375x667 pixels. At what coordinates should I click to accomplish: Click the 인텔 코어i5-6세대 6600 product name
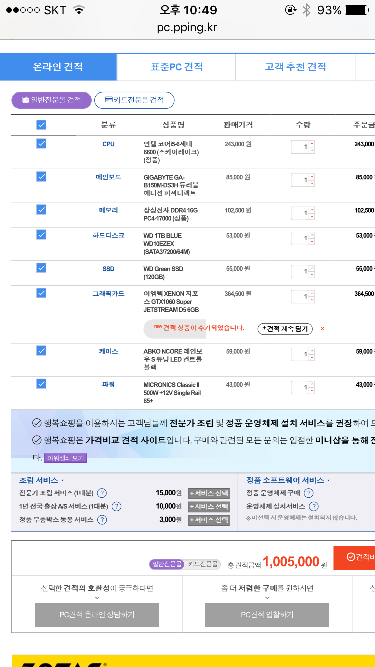click(171, 152)
